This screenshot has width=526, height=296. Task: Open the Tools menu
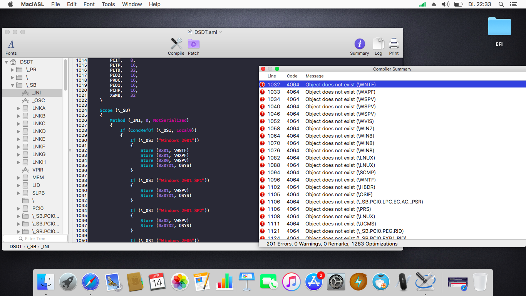(x=108, y=4)
